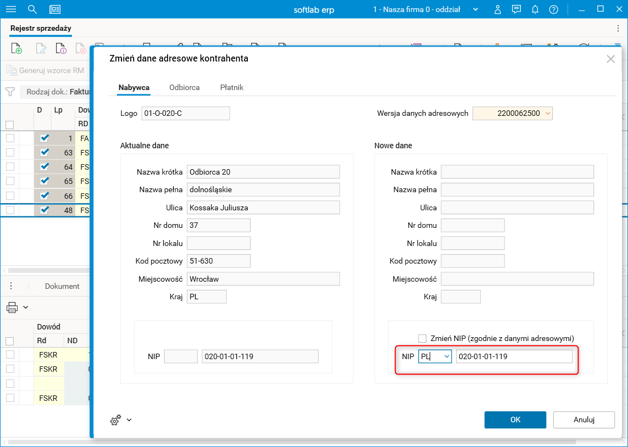The image size is (628, 447).
Task: Click the search magnifier icon
Action: pyautogui.click(x=32, y=9)
